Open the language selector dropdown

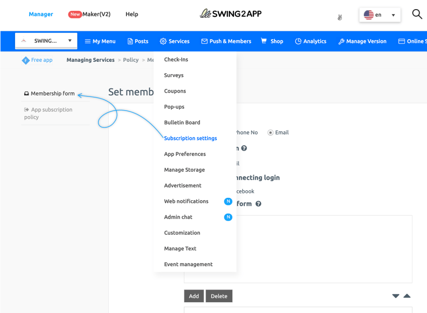click(379, 14)
